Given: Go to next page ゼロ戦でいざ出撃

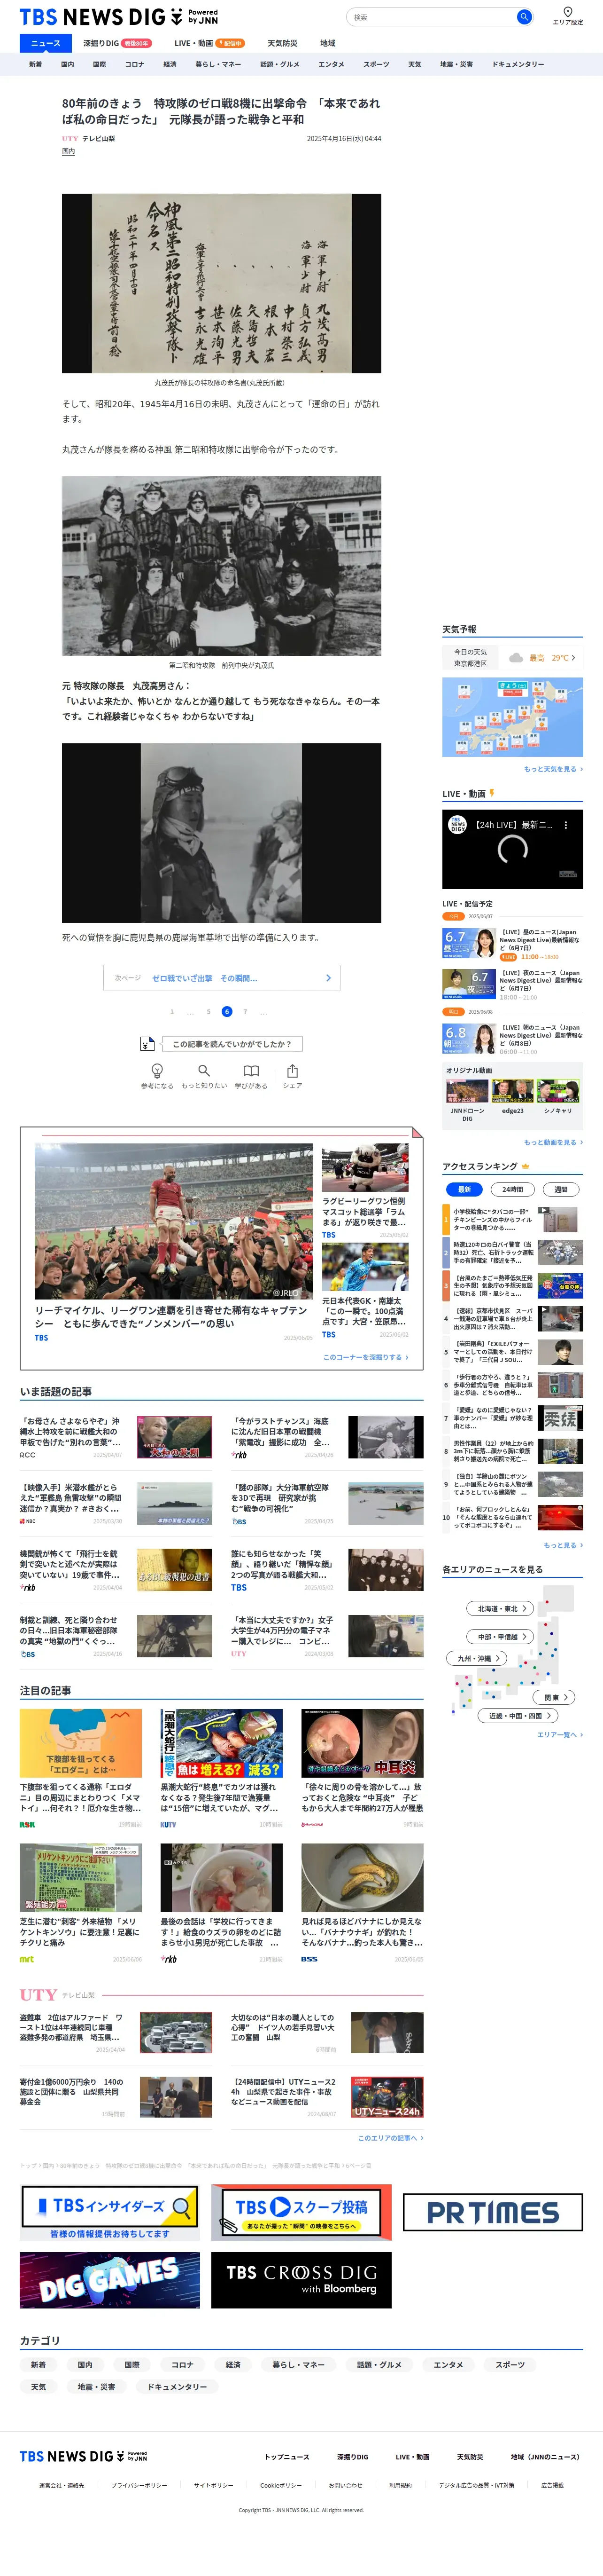Looking at the screenshot, I should click(x=222, y=978).
